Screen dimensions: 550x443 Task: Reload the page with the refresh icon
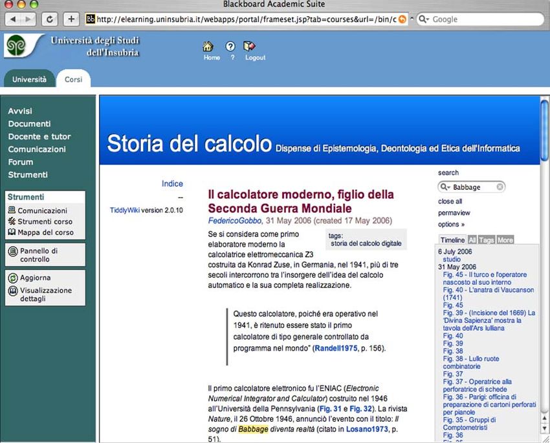pos(49,19)
